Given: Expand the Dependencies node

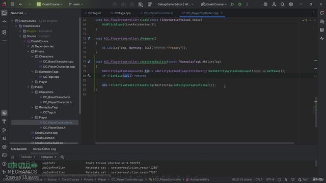Looking at the screenshot, I should 29,46.
